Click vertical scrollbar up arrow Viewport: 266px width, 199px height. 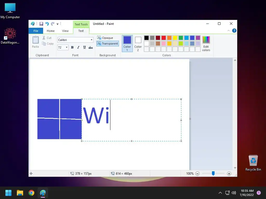(235, 60)
